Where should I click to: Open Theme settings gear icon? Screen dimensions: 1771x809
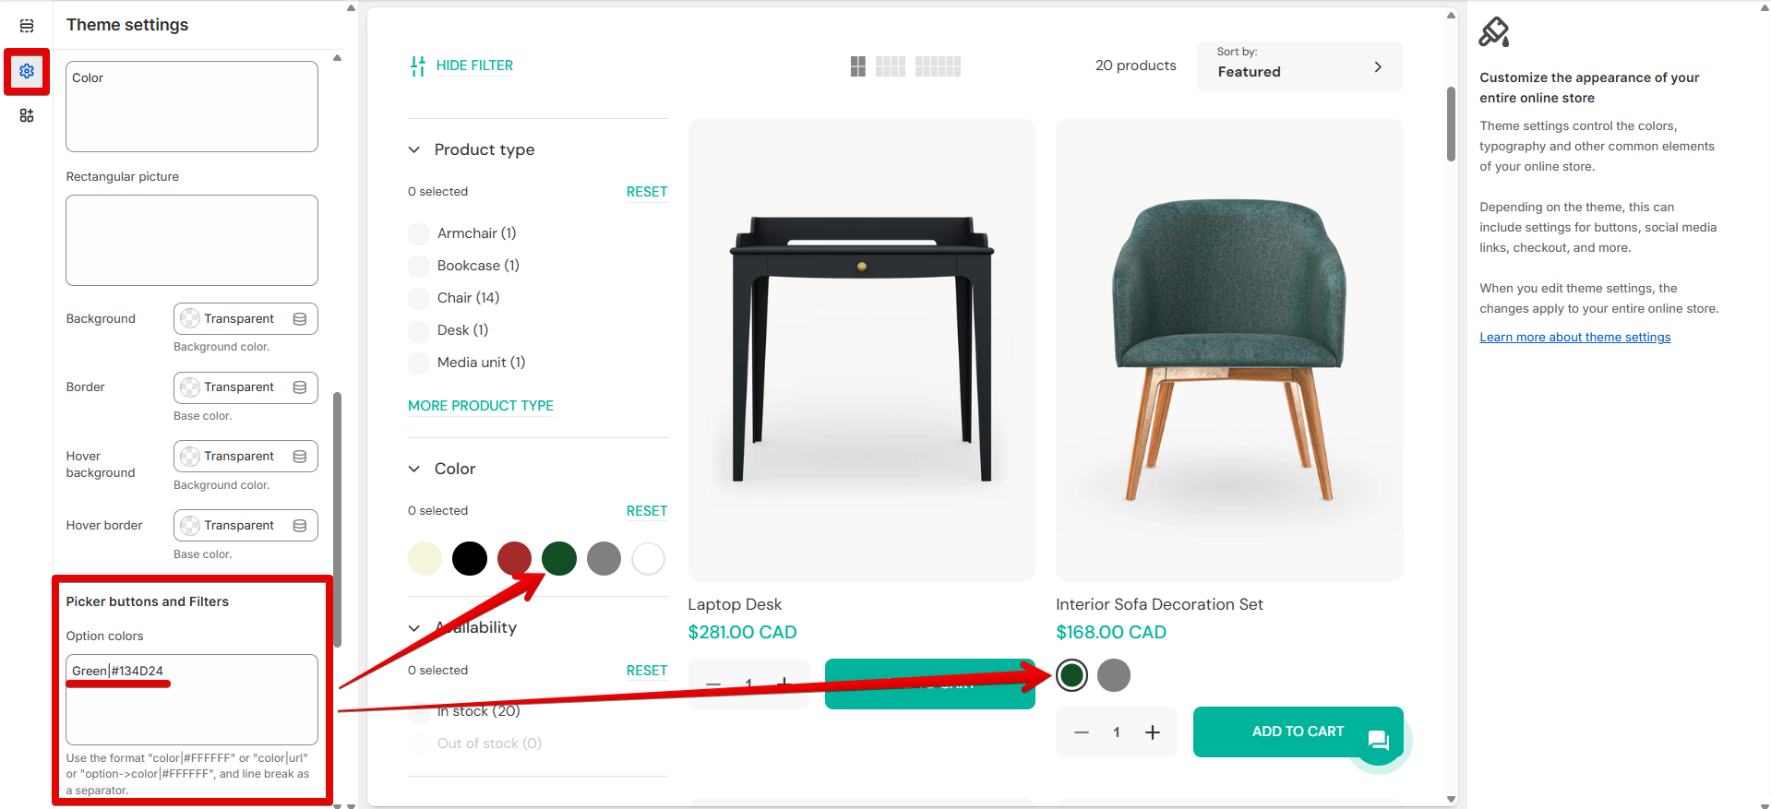pos(27,71)
